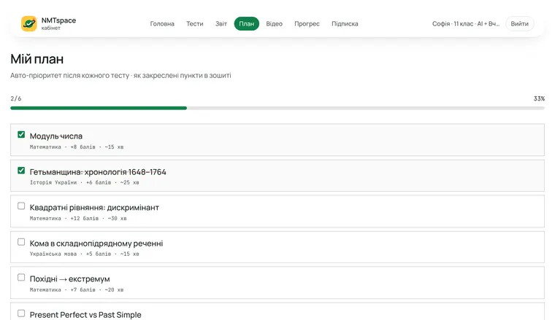555x320 pixels.
Task: Click user profile text Софія 11 клас
Action: click(x=466, y=23)
